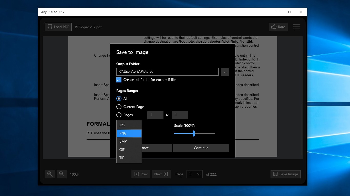Open the hamburger menu icon
The width and height of the screenshot is (350, 196).
click(296, 27)
